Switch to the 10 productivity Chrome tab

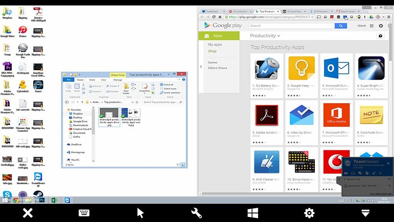click(240, 11)
